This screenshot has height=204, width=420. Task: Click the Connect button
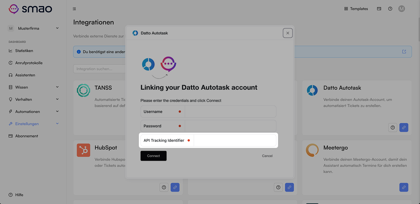click(x=153, y=156)
